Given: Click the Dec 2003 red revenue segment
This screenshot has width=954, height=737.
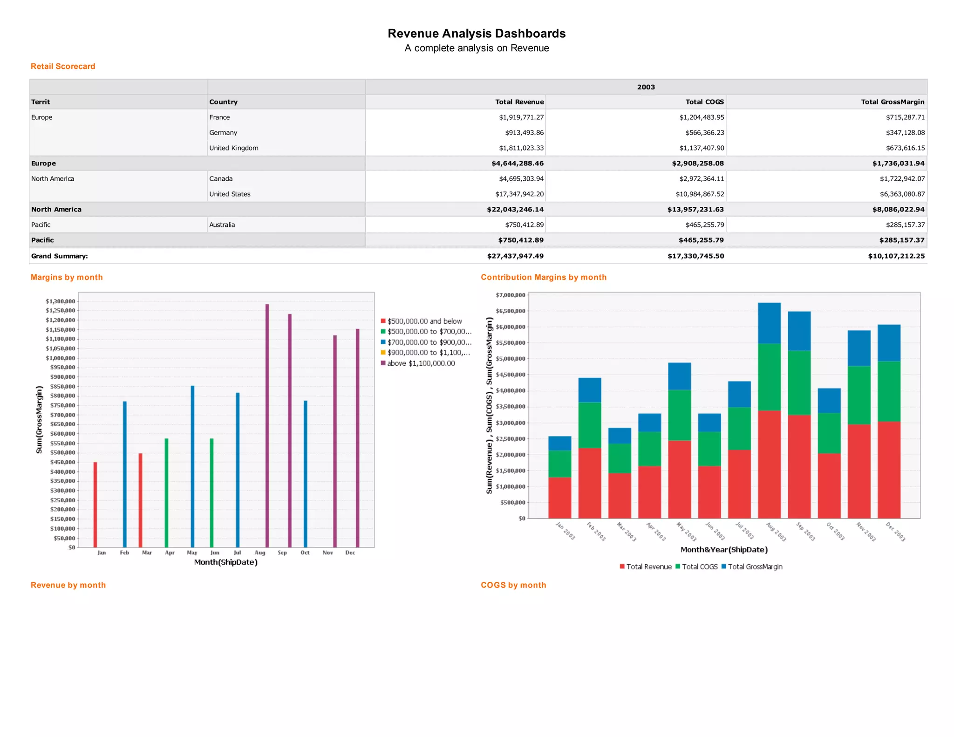Looking at the screenshot, I should click(x=889, y=470).
